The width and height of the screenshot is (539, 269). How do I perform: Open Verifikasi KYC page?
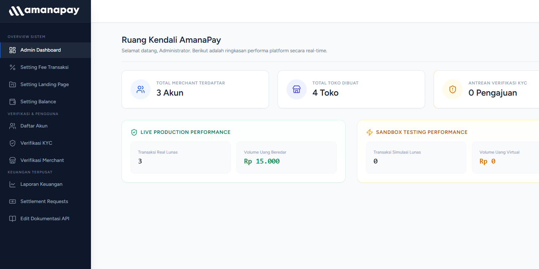[45, 143]
